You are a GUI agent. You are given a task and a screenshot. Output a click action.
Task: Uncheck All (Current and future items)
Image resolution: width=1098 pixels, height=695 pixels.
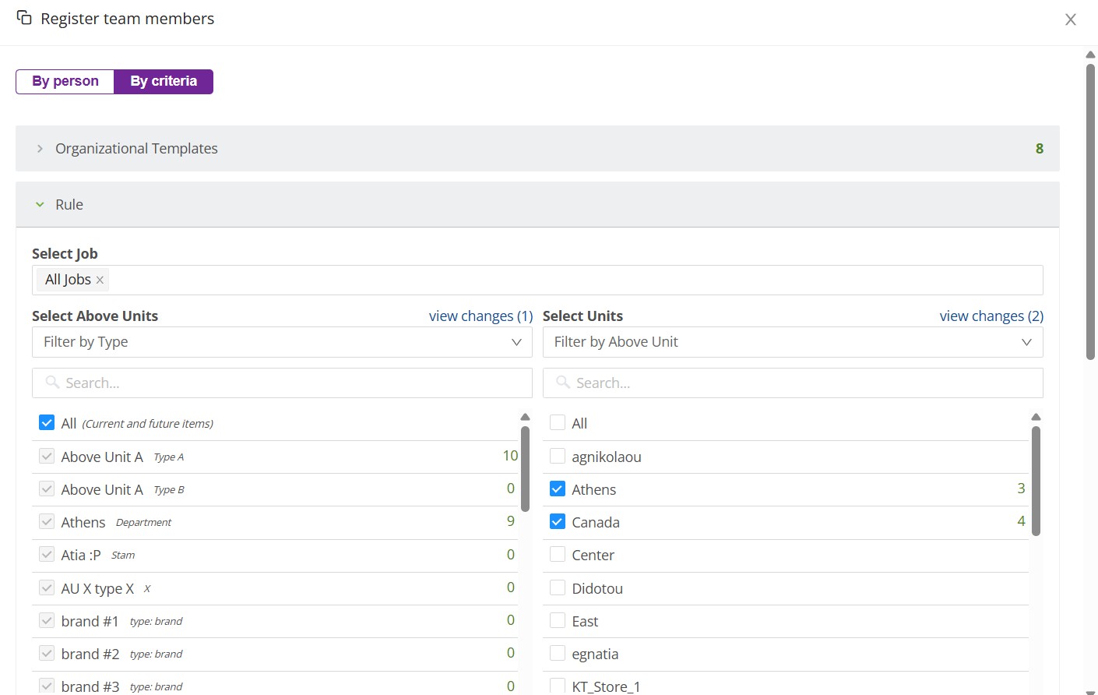pos(47,422)
